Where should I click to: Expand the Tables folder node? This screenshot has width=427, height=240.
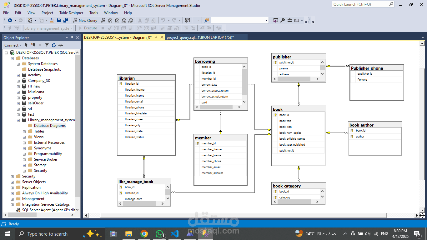pyautogui.click(x=24, y=131)
